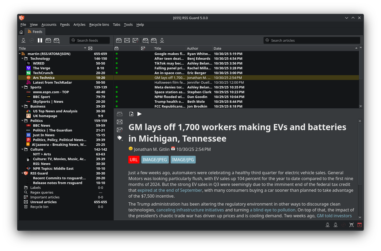Open second envelope dropdown left of Search feeds
381x251 pixels.
[57, 40]
